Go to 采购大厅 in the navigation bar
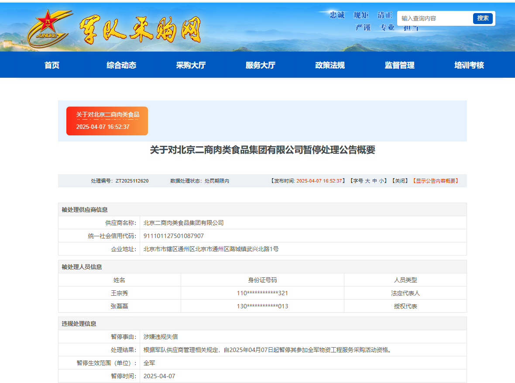This screenshot has width=515, height=383. (191, 65)
